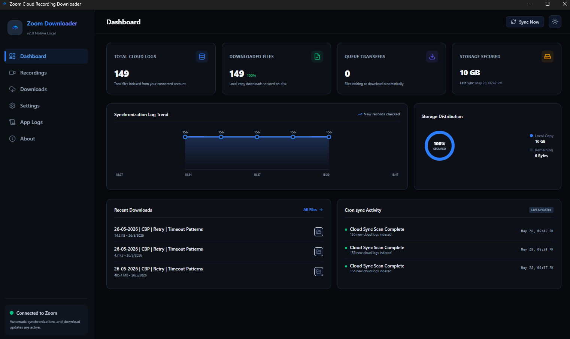Click the green 100% label beside Downloaded Files
Viewport: 570px width, 339px height.
(251, 76)
